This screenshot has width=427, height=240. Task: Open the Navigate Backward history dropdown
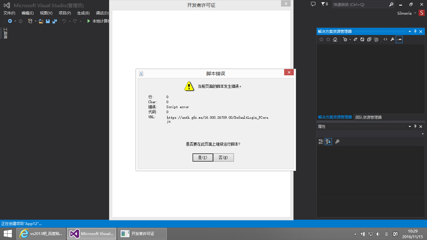[x=15, y=21]
